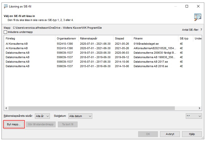Image resolution: width=207 pixels, height=141 pixels.
Task: Sort by the Filnamn column header
Action: point(155,38)
